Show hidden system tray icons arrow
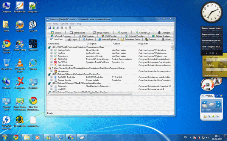 coord(190,138)
